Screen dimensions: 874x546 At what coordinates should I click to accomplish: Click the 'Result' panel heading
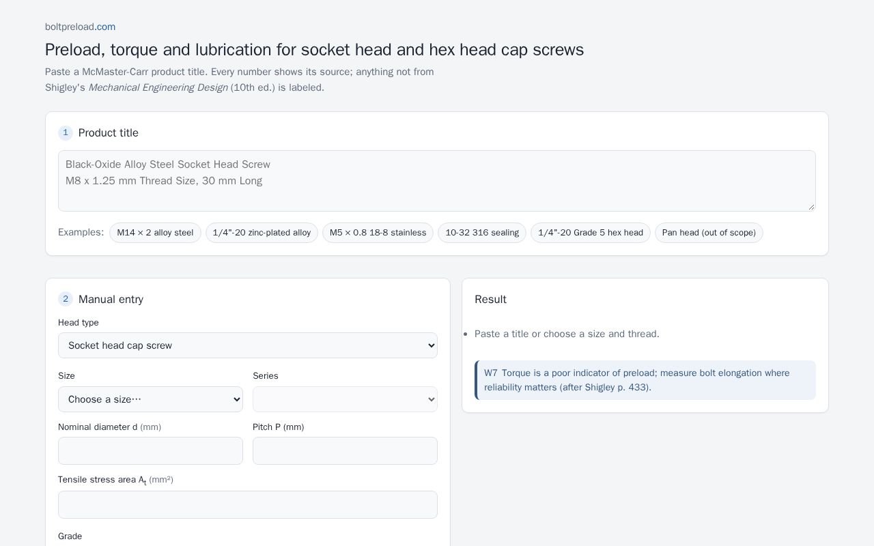[490, 299]
